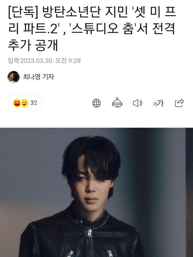The height and width of the screenshot is (257, 193).
Task: Tap the [단독] tag in the headline
Action: 23,12
